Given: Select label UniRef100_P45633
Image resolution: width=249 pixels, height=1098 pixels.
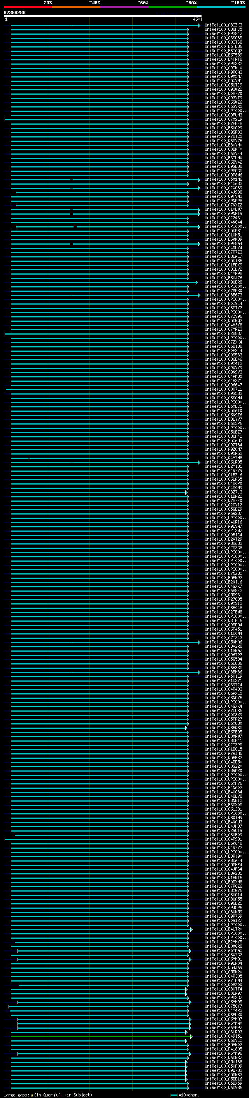Looking at the screenshot, I should (x=223, y=184).
